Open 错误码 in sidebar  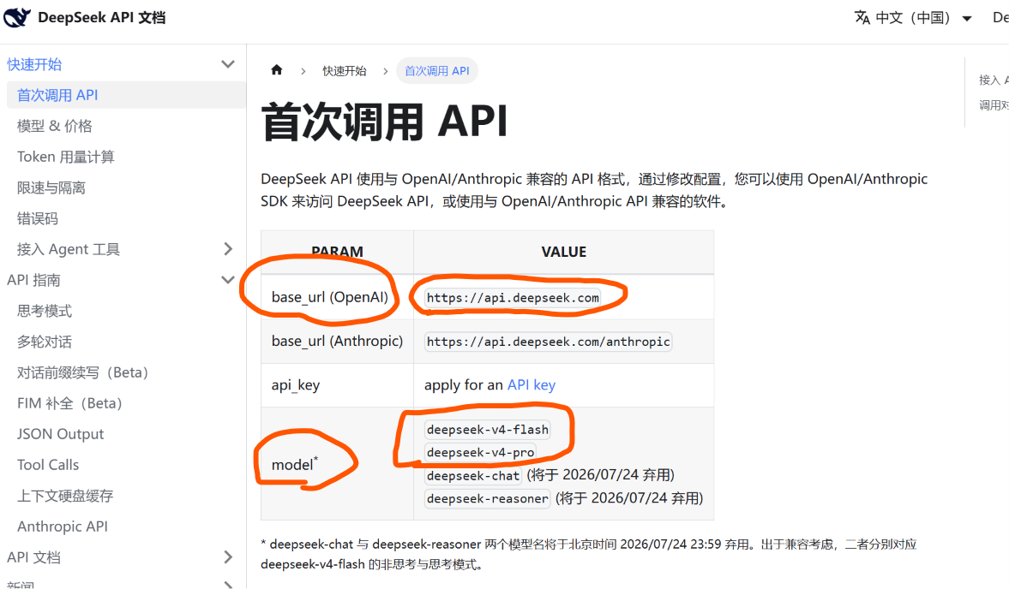[x=38, y=218]
